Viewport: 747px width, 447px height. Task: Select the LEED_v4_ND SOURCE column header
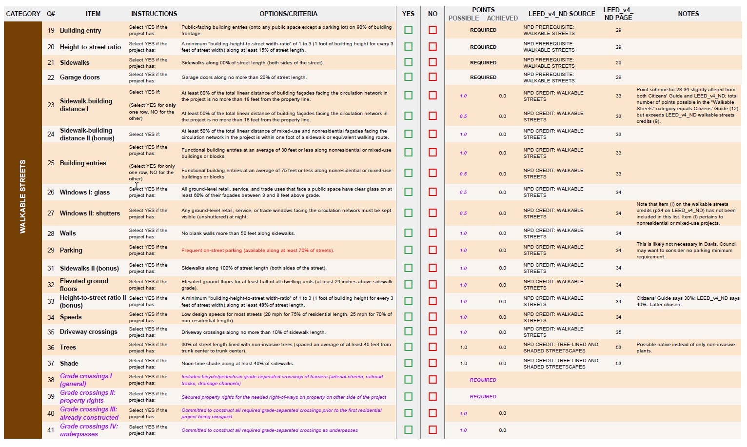click(561, 14)
